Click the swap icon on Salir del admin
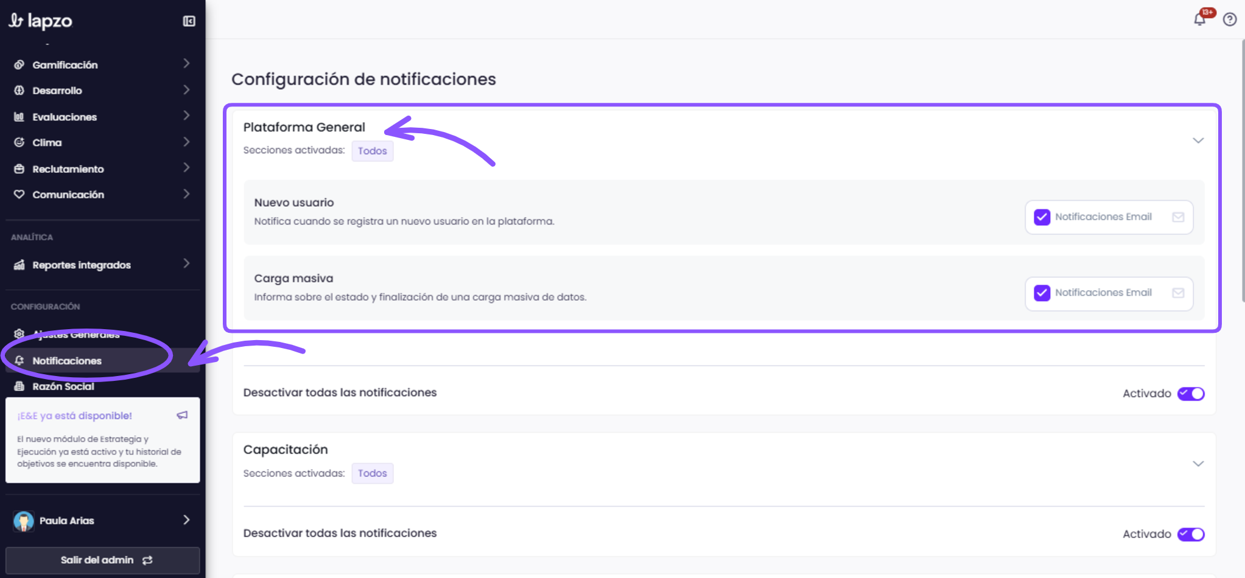 147,560
